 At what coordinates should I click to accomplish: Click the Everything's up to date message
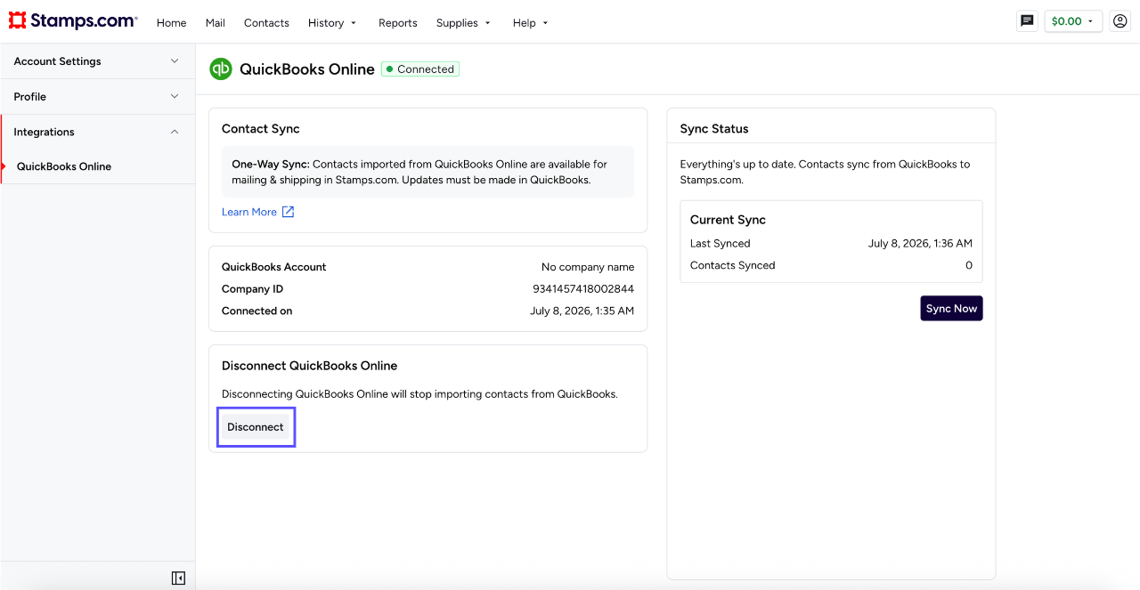pos(825,172)
